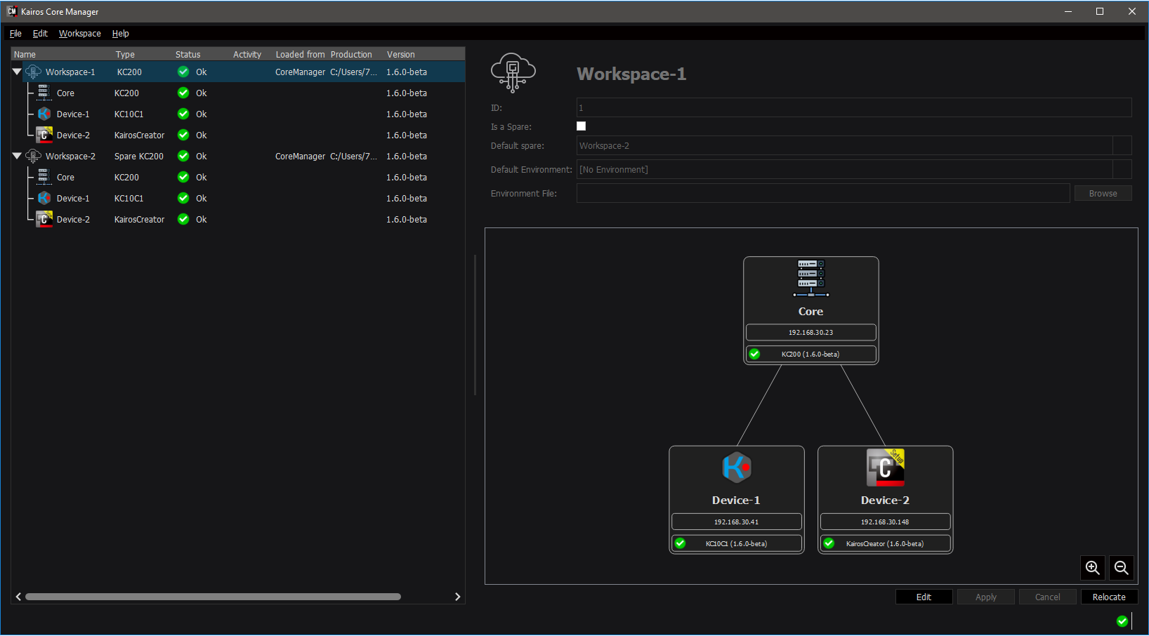Click the zoom in magnifier icon

click(1092, 568)
